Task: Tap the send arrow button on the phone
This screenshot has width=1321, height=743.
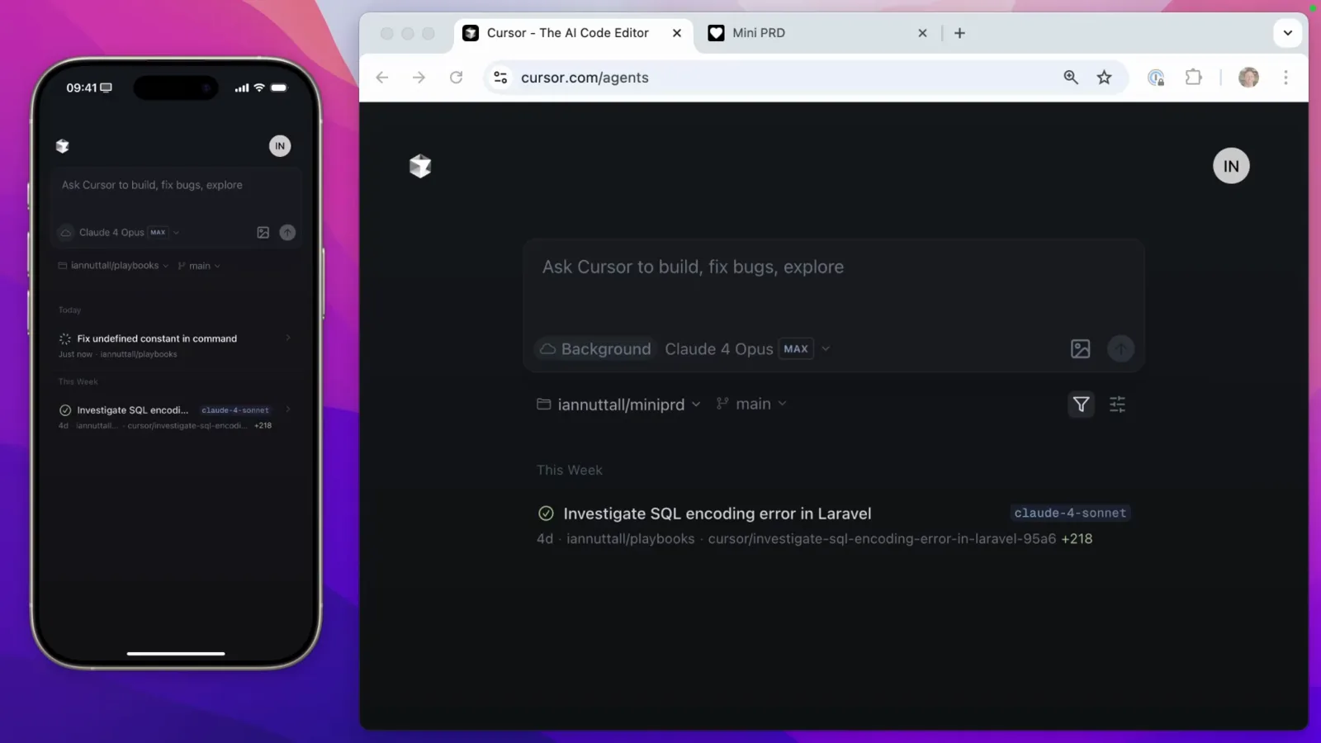Action: pyautogui.click(x=287, y=233)
